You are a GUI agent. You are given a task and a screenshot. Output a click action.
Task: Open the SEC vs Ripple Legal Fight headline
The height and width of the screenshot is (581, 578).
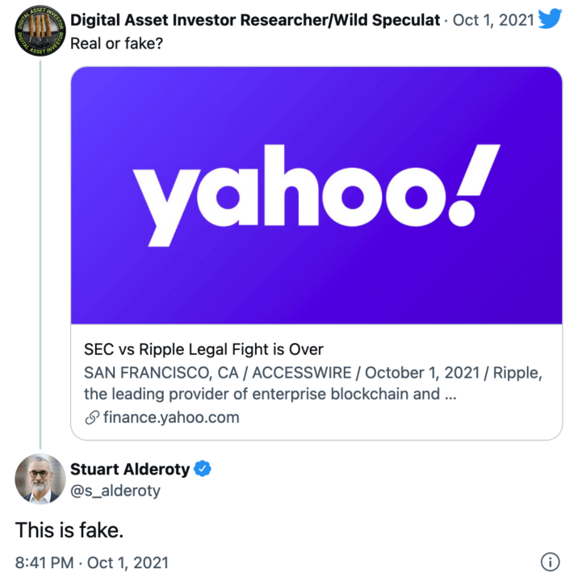pos(203,349)
